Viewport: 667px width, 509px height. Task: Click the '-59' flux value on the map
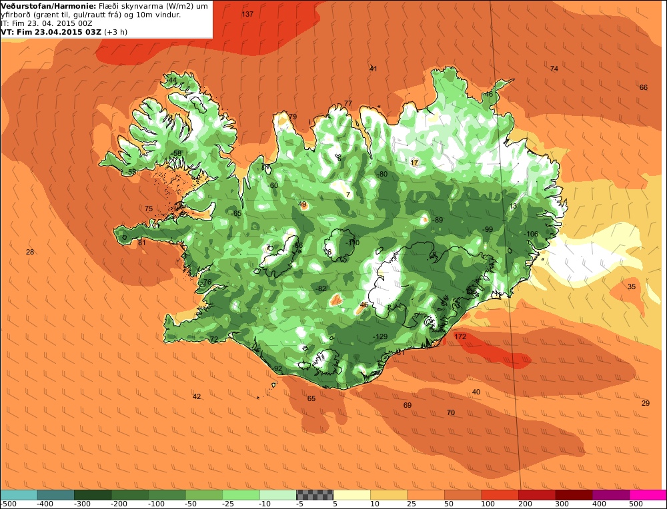(x=130, y=172)
